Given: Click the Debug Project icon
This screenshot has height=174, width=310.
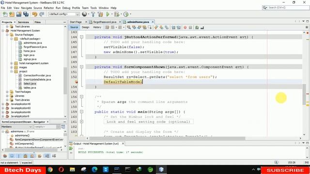Looking at the screenshot, I should click(117, 14).
